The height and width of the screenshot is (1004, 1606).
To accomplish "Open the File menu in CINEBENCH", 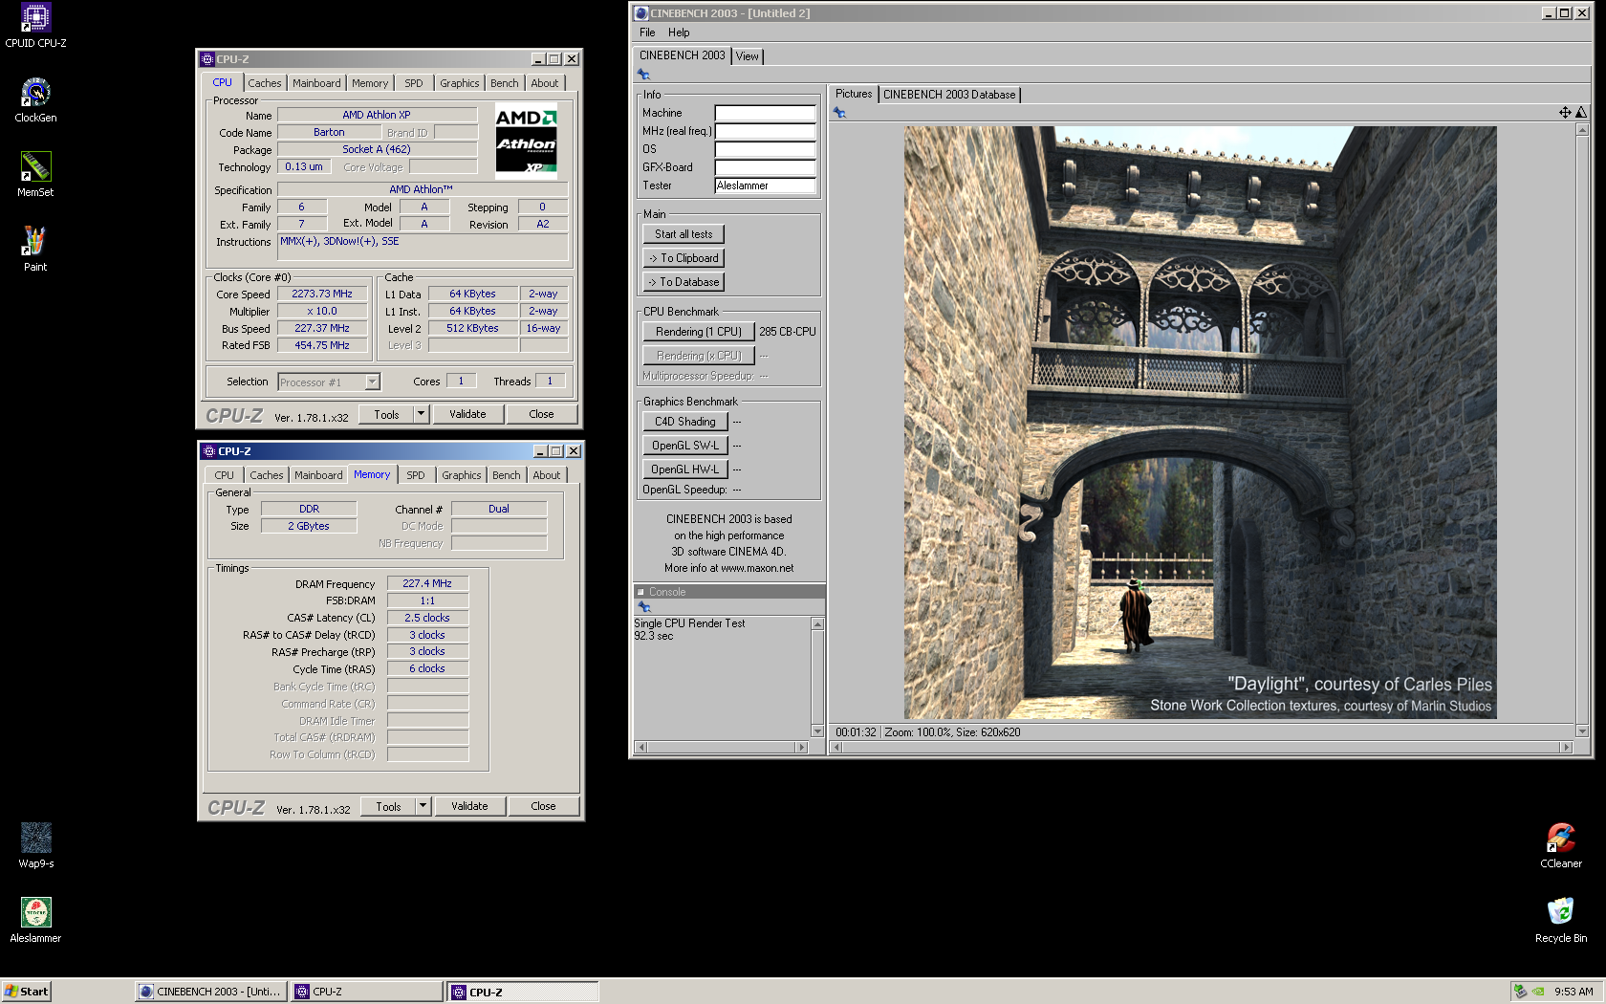I will [x=647, y=33].
